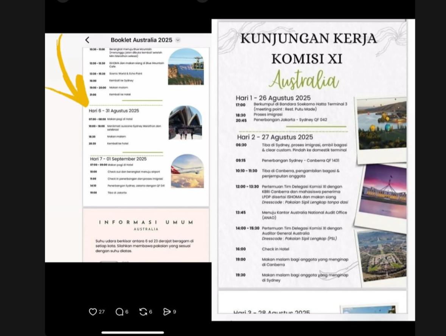
Task: Select the heading 'Hari 2 - 27 Agustus 2025'
Action: pyautogui.click(x=275, y=137)
